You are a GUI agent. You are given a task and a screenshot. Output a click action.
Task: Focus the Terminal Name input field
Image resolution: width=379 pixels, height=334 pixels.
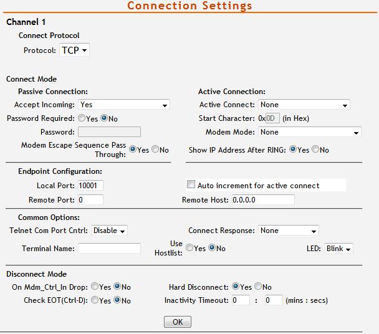(109, 249)
